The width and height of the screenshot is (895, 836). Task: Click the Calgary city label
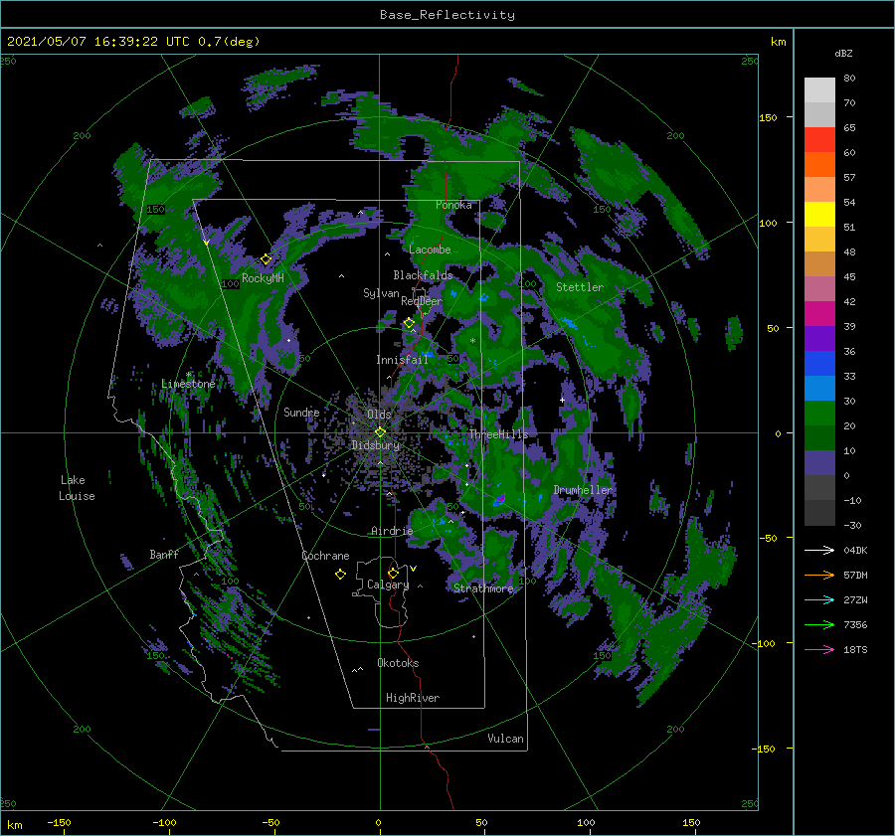(388, 585)
